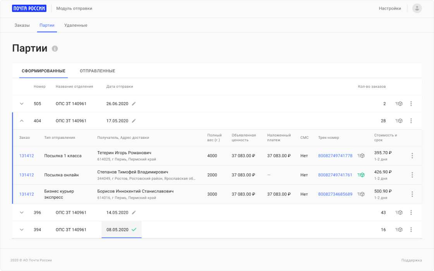
Task: Show info icon next to Партии heading
Action: 55,49
